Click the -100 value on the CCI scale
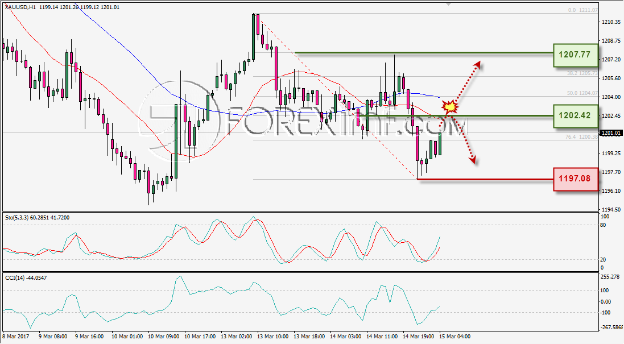Viewport: 624px width, 344px height. click(605, 313)
